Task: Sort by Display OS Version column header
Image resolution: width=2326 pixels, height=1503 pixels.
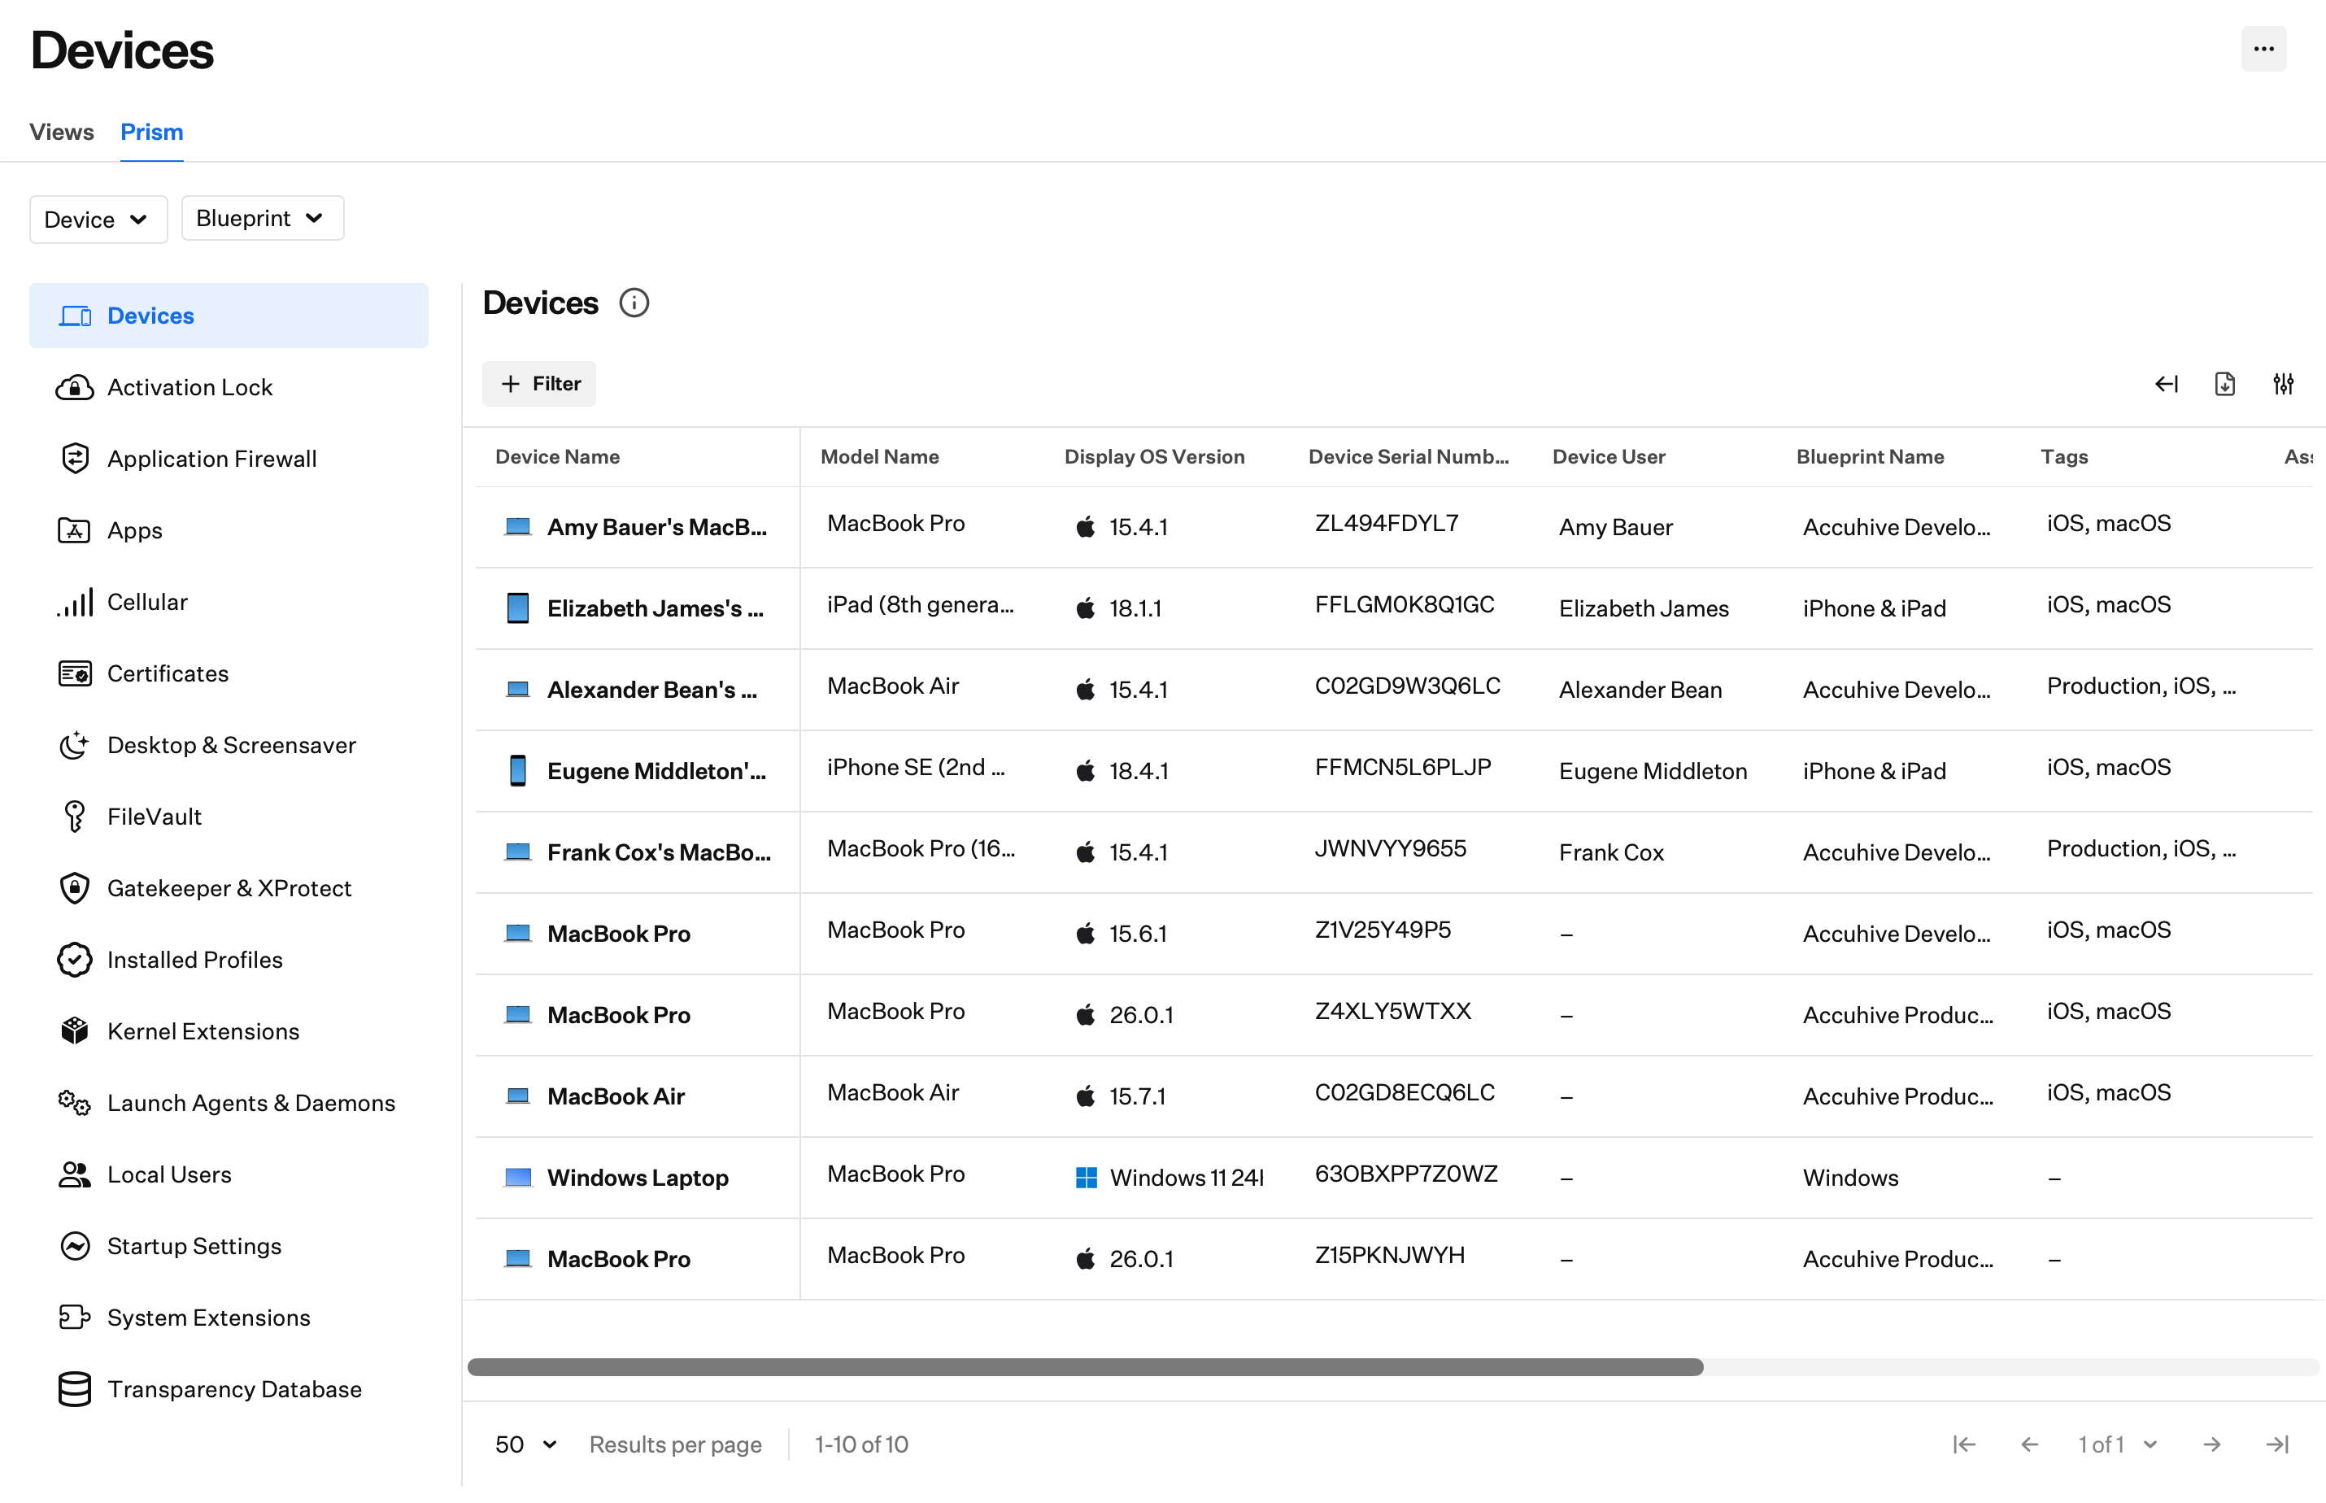Action: (1153, 458)
